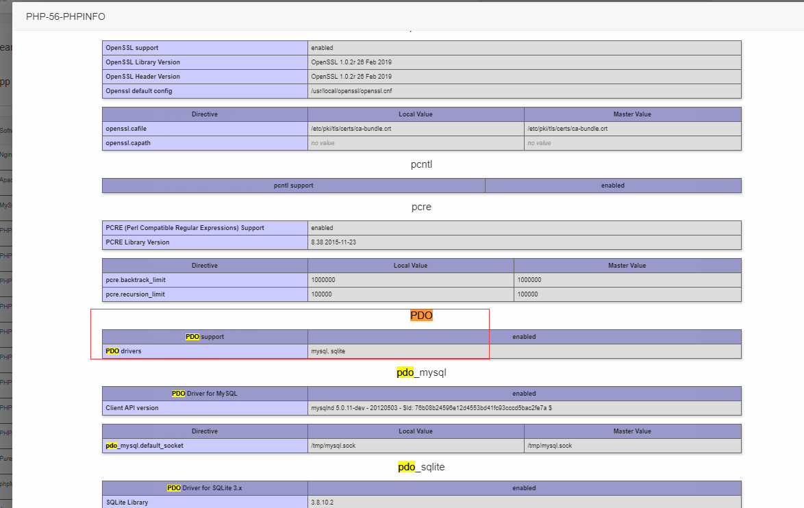Image resolution: width=804 pixels, height=508 pixels.
Task: Click the openssl.capath local 'no value' cell
Action: [323, 143]
